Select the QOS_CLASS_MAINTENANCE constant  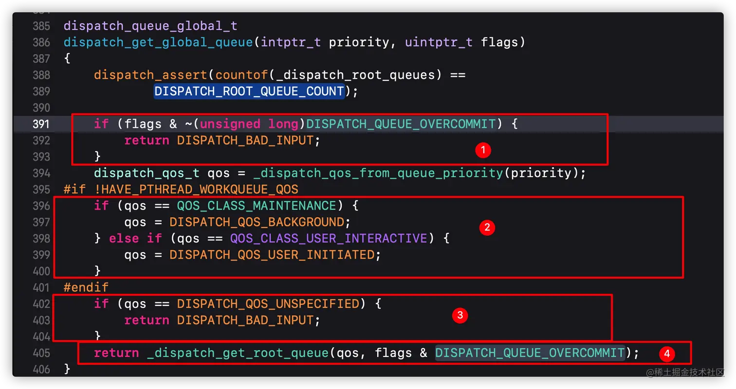tap(257, 206)
